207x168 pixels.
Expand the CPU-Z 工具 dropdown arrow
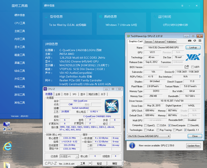tap(90, 163)
